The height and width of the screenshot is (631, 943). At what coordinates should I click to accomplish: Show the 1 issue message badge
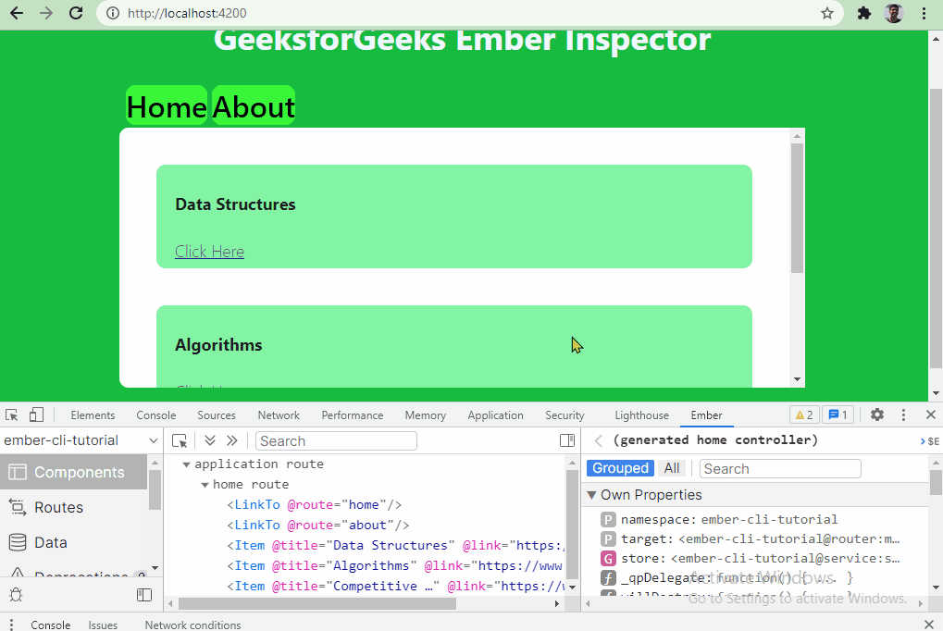coord(838,415)
